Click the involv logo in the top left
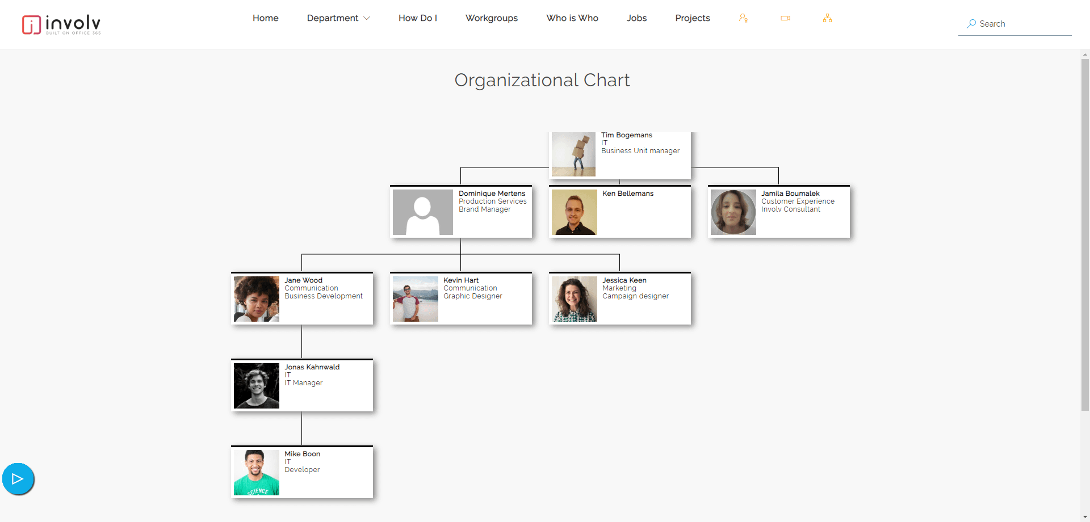This screenshot has height=522, width=1090. click(x=61, y=24)
